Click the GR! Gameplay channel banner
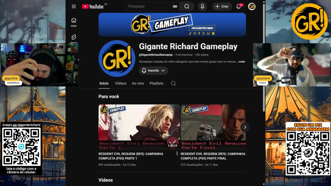This screenshot has height=186, width=331. (x=172, y=25)
